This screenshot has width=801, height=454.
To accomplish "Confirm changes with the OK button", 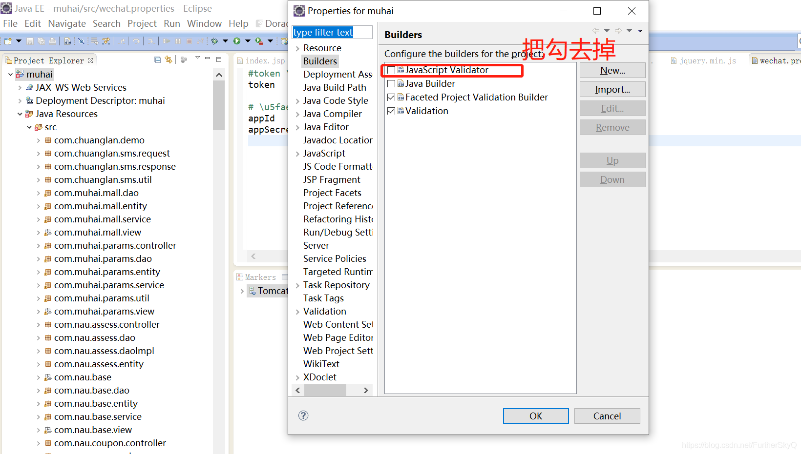I will tap(535, 415).
